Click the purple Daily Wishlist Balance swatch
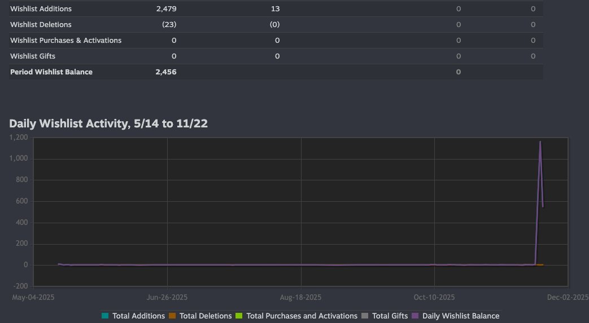The width and height of the screenshot is (589, 323). [x=415, y=316]
